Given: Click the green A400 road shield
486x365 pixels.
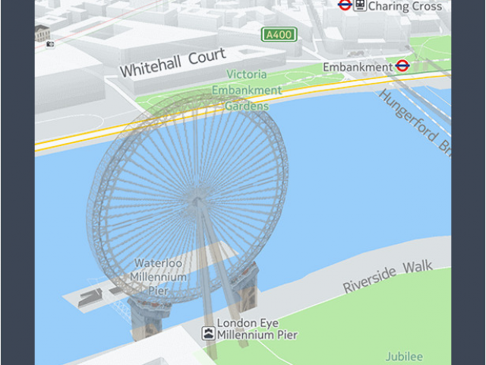Looking at the screenshot, I should click(279, 34).
